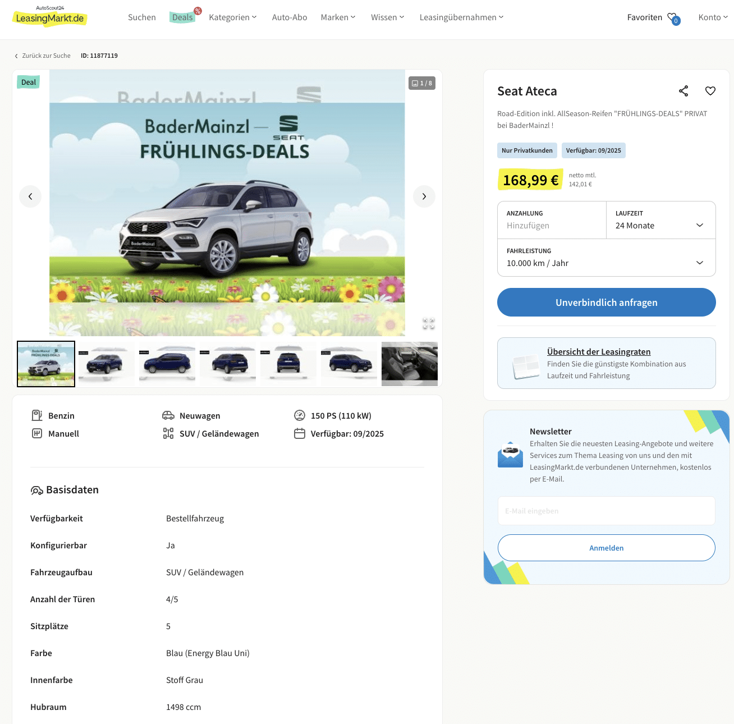The height and width of the screenshot is (724, 734).
Task: Click Unverbindlich anfragen button
Action: click(x=607, y=303)
